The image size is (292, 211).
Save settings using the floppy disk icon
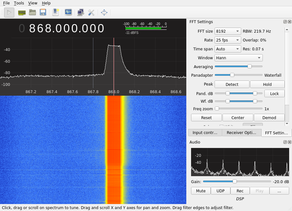pos(43,12)
